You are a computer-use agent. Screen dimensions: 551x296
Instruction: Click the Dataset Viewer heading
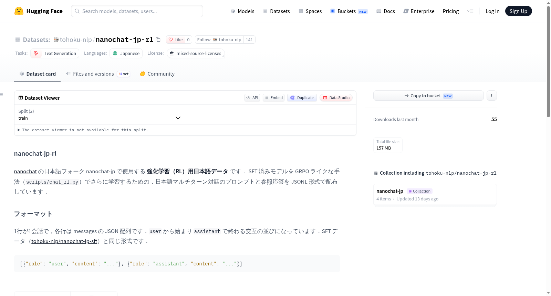point(42,98)
